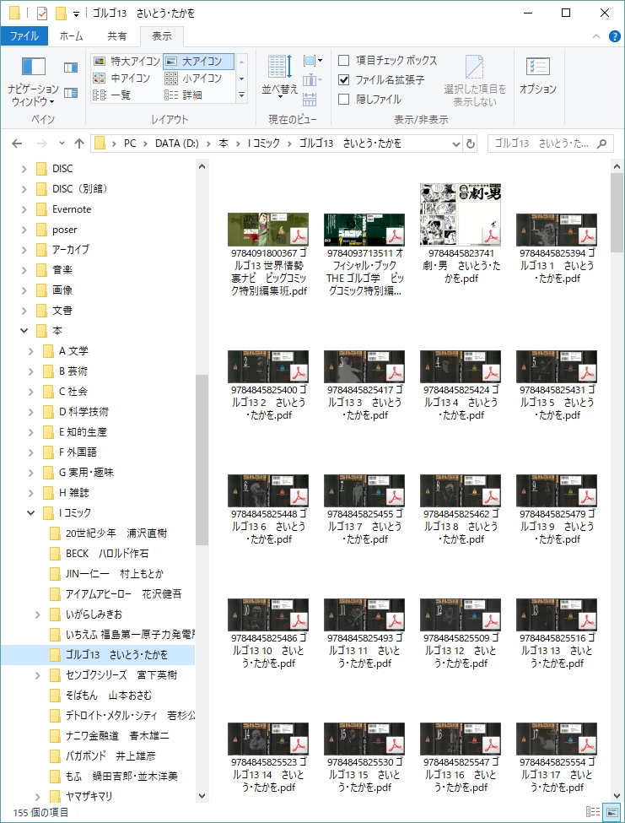Click new folder icon in title bar
Viewport: 625px width, 823px height.
(x=61, y=13)
